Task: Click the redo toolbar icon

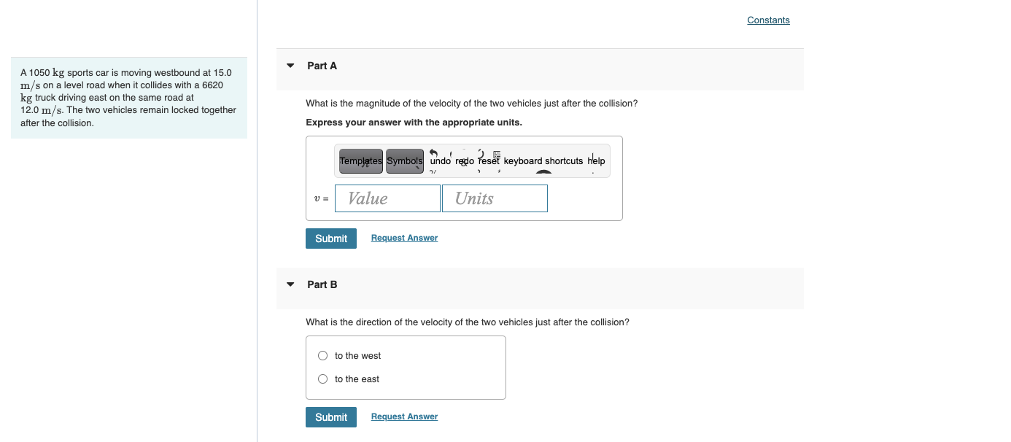Action: pos(465,161)
